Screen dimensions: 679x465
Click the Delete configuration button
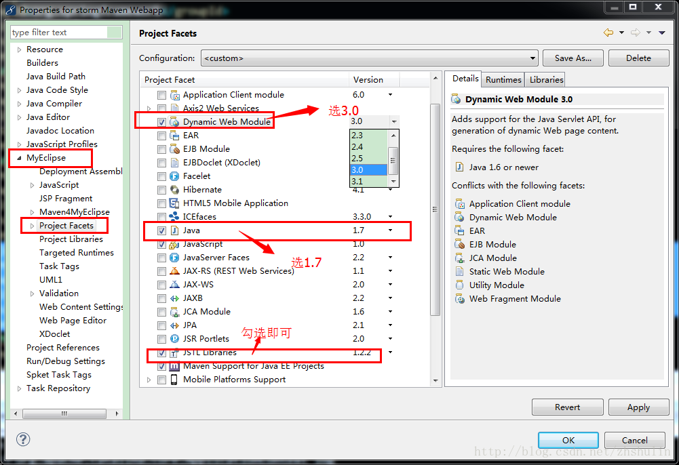pos(638,58)
